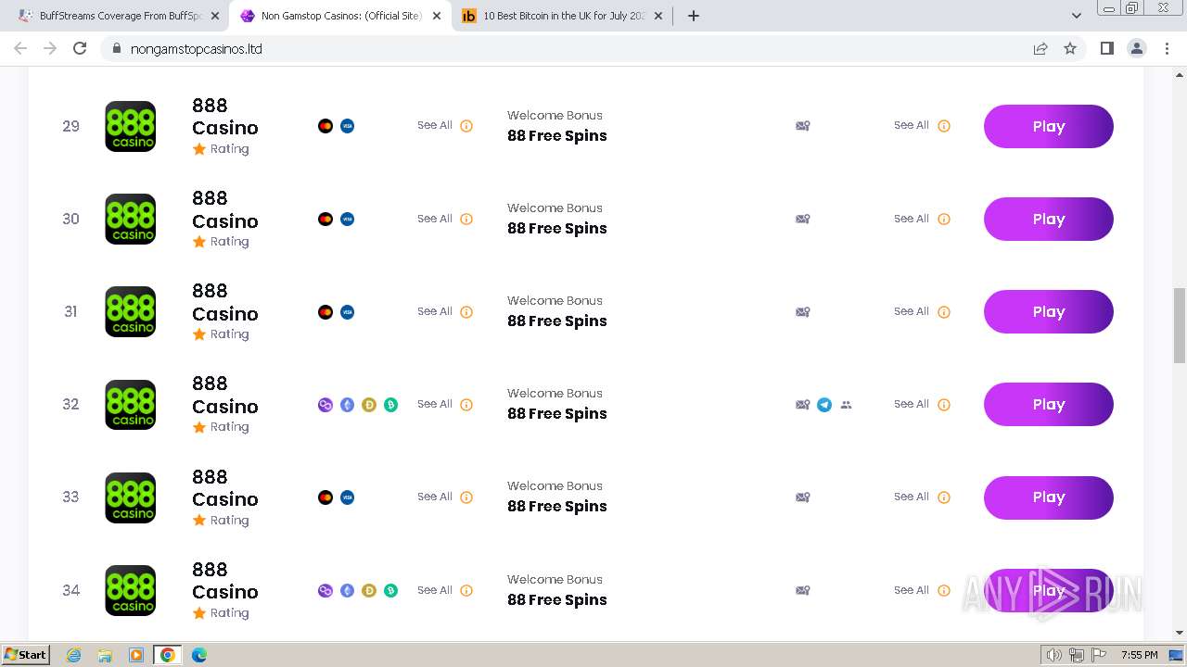Screen dimensions: 1187x667
Task: Click Play button for row 30
Action: click(1048, 220)
